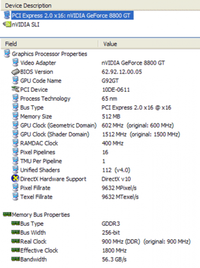Click the Field column header
This screenshot has height=268, width=200.
[49, 44]
